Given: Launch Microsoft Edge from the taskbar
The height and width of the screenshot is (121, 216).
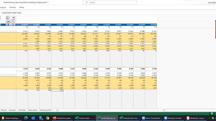Looking at the screenshot, I should click(26, 118).
